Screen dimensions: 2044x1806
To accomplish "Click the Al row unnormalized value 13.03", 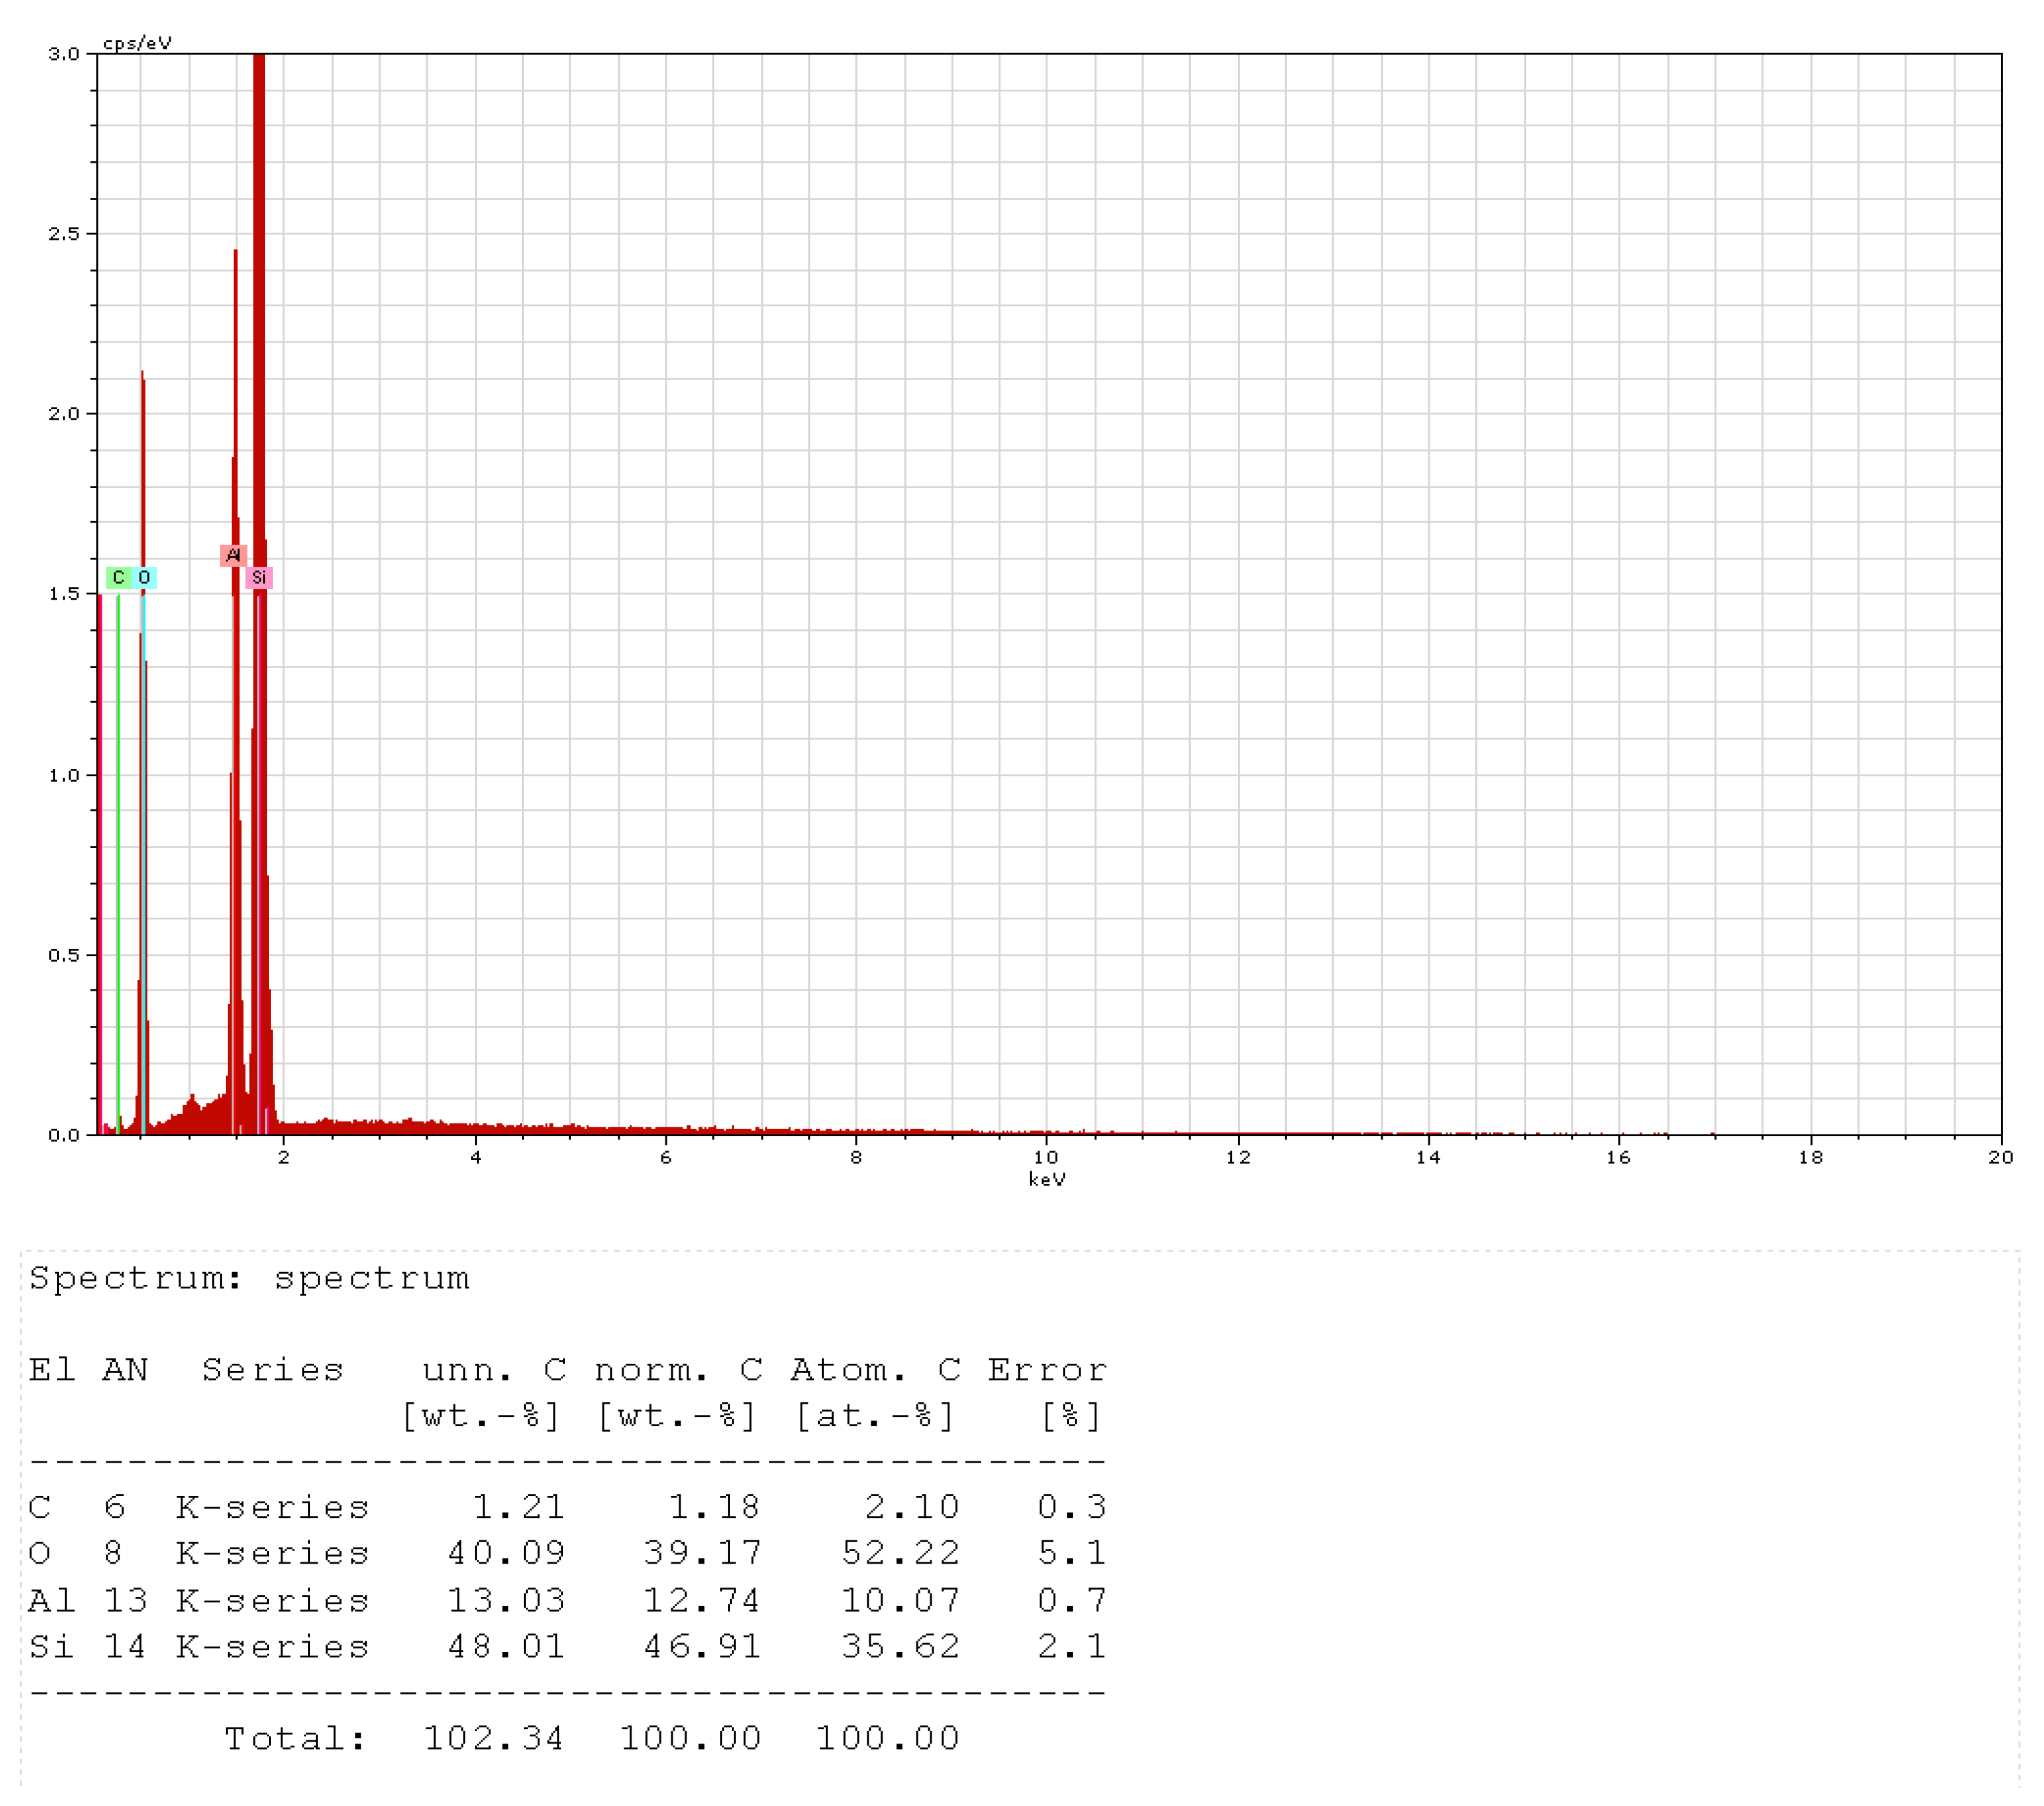I will click(506, 1600).
